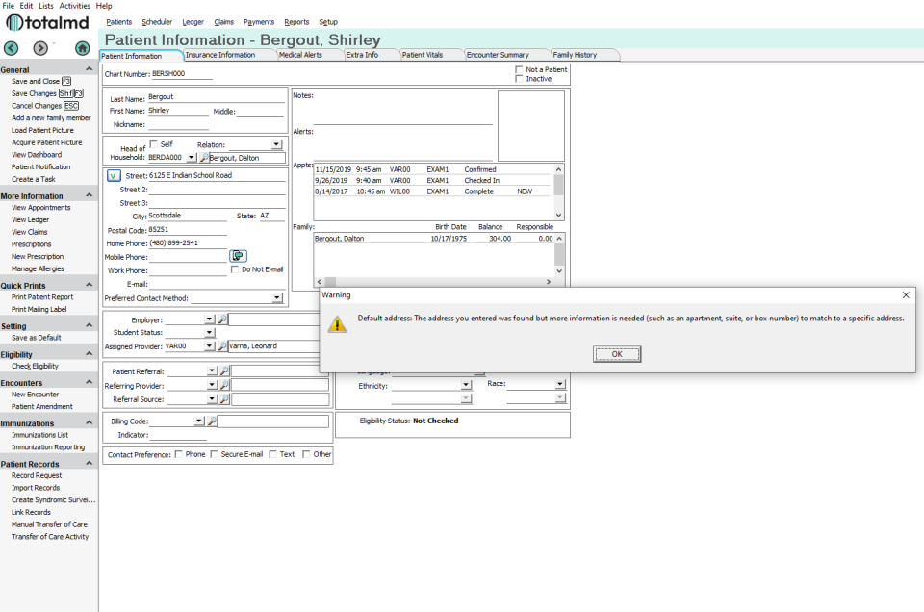Click OK in the Warning dialog
The image size is (924, 612).
tap(617, 354)
